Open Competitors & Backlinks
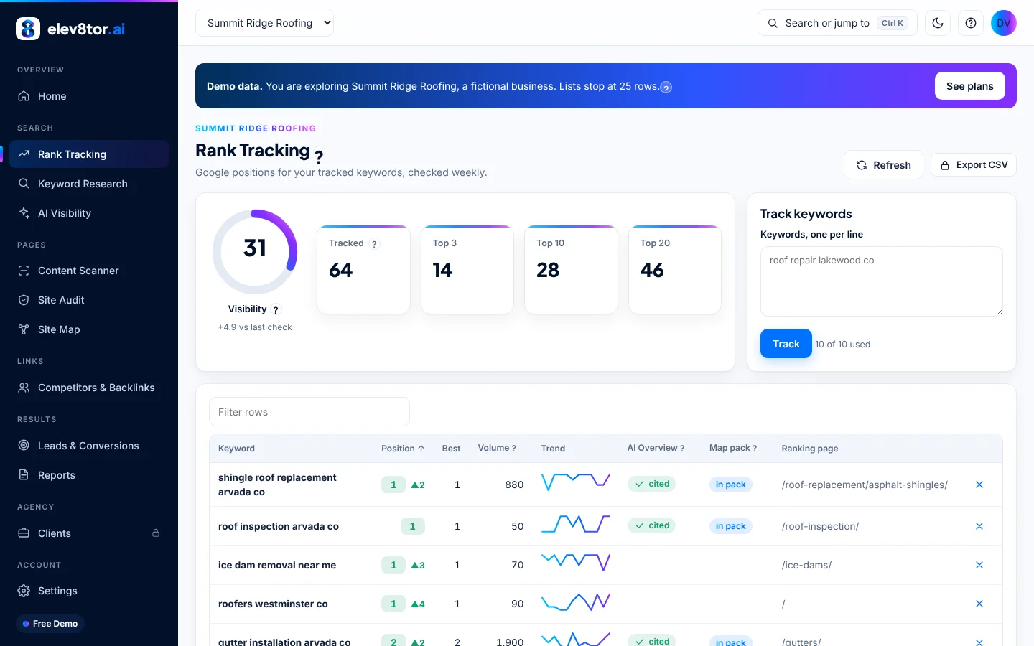This screenshot has width=1034, height=646. (x=89, y=388)
